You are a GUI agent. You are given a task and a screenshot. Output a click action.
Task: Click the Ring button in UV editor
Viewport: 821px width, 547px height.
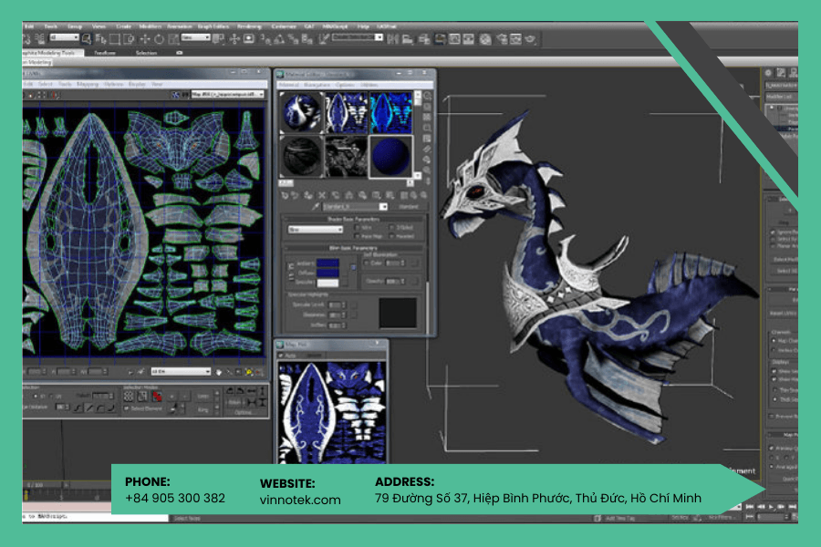tap(203, 409)
